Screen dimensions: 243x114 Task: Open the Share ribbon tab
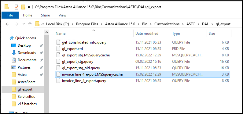[45, 15]
